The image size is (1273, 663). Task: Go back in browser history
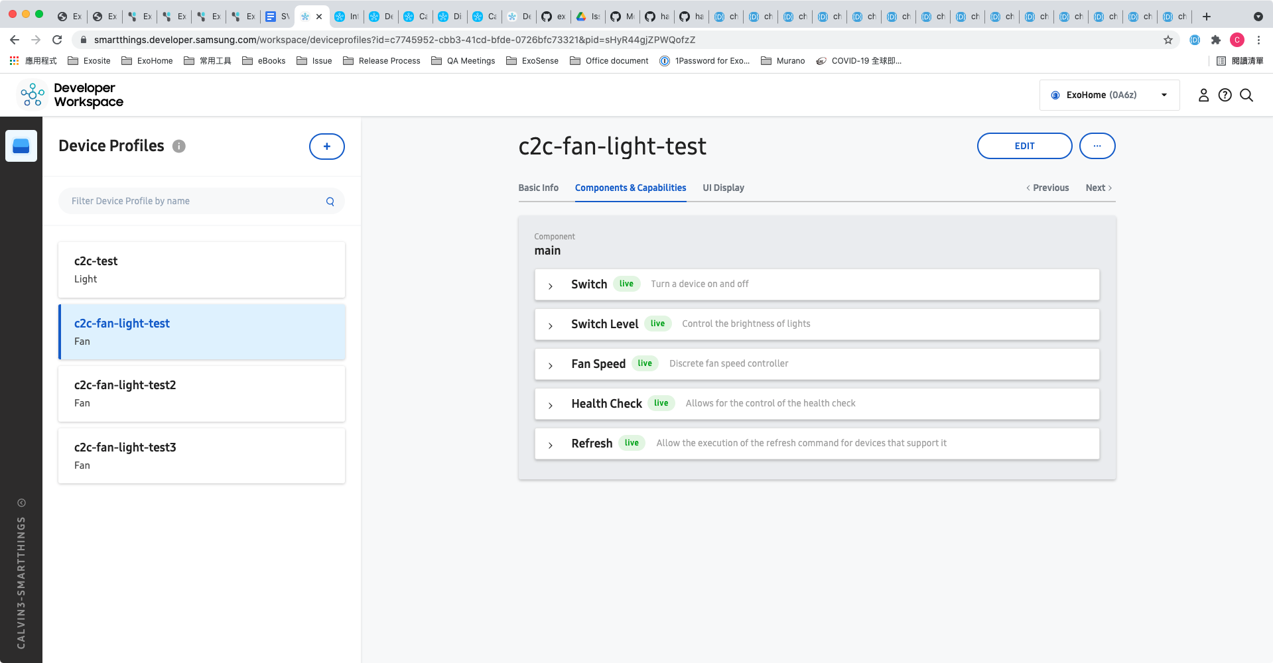(15, 40)
